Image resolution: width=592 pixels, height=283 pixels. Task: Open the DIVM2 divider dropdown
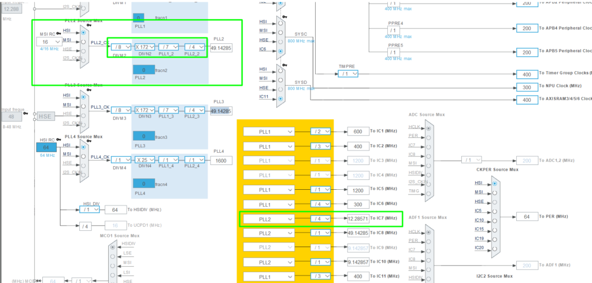[x=120, y=47]
